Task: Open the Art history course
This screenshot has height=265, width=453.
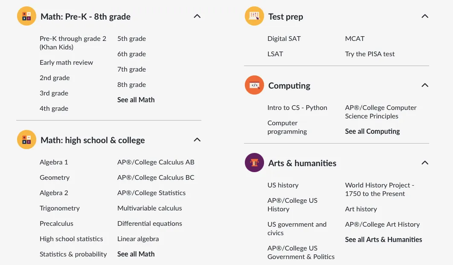Action: (361, 209)
